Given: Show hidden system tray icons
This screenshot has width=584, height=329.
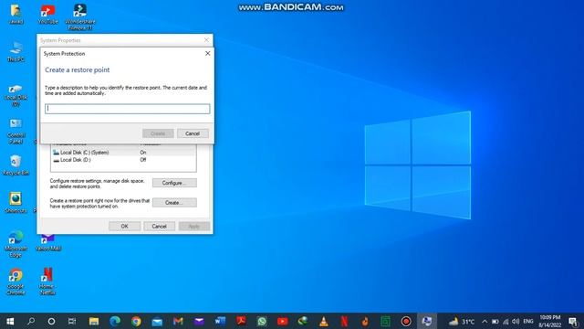Looking at the screenshot, I should (x=485, y=321).
